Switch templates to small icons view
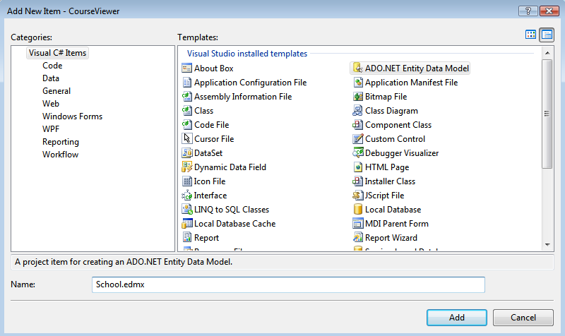 coord(547,35)
